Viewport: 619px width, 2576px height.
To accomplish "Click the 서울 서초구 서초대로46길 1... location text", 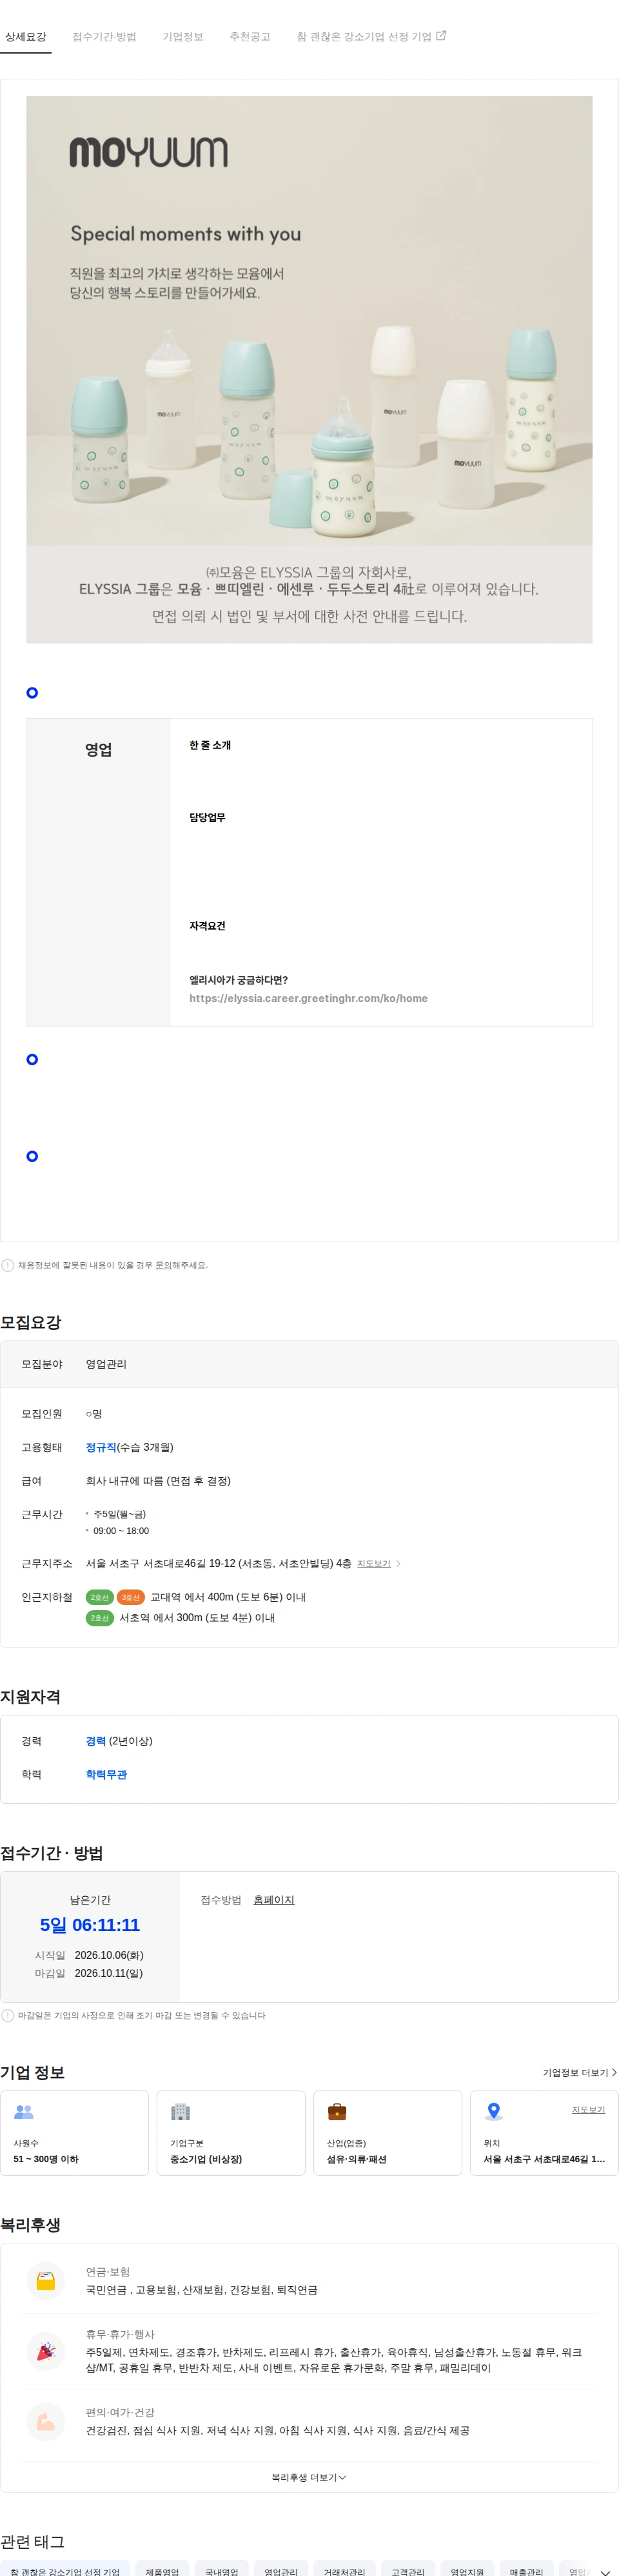I will [544, 2159].
